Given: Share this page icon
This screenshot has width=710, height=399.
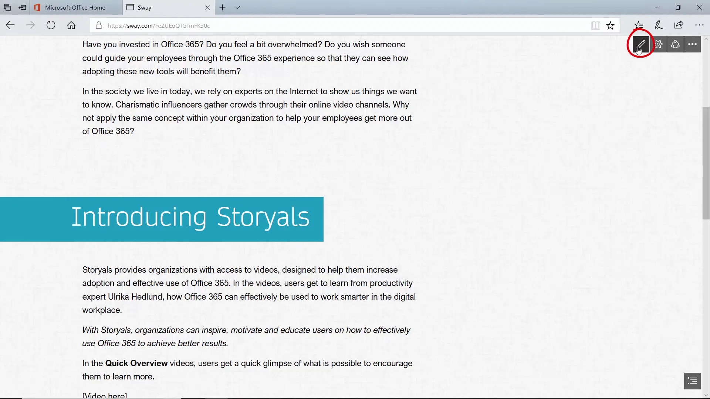Looking at the screenshot, I should [x=679, y=25].
